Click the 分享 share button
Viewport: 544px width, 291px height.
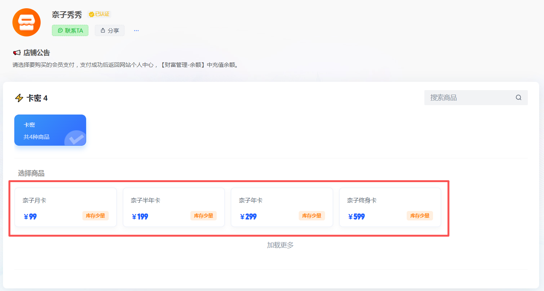pos(109,30)
